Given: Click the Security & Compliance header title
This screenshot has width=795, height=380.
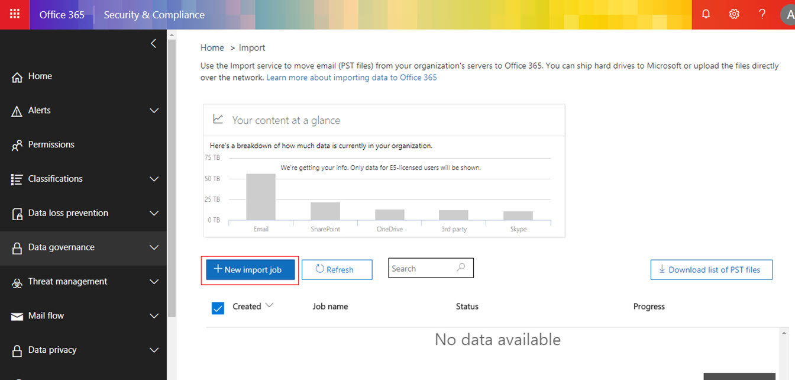Looking at the screenshot, I should [x=154, y=15].
